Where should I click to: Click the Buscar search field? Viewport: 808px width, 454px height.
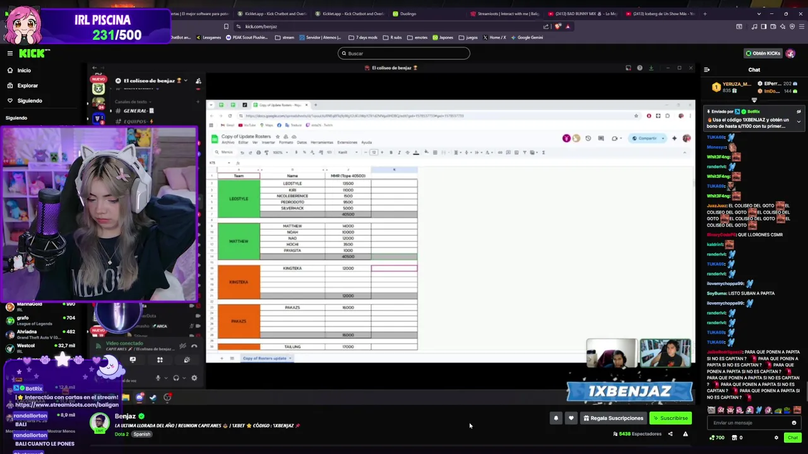404,54
